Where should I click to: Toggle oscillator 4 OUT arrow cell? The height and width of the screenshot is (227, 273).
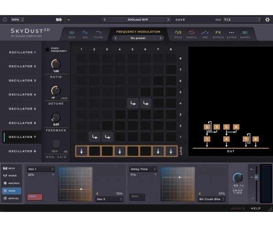click(120, 151)
